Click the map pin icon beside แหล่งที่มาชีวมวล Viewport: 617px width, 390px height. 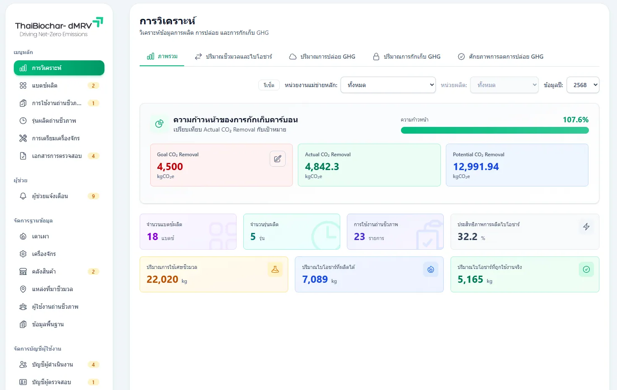(x=23, y=289)
